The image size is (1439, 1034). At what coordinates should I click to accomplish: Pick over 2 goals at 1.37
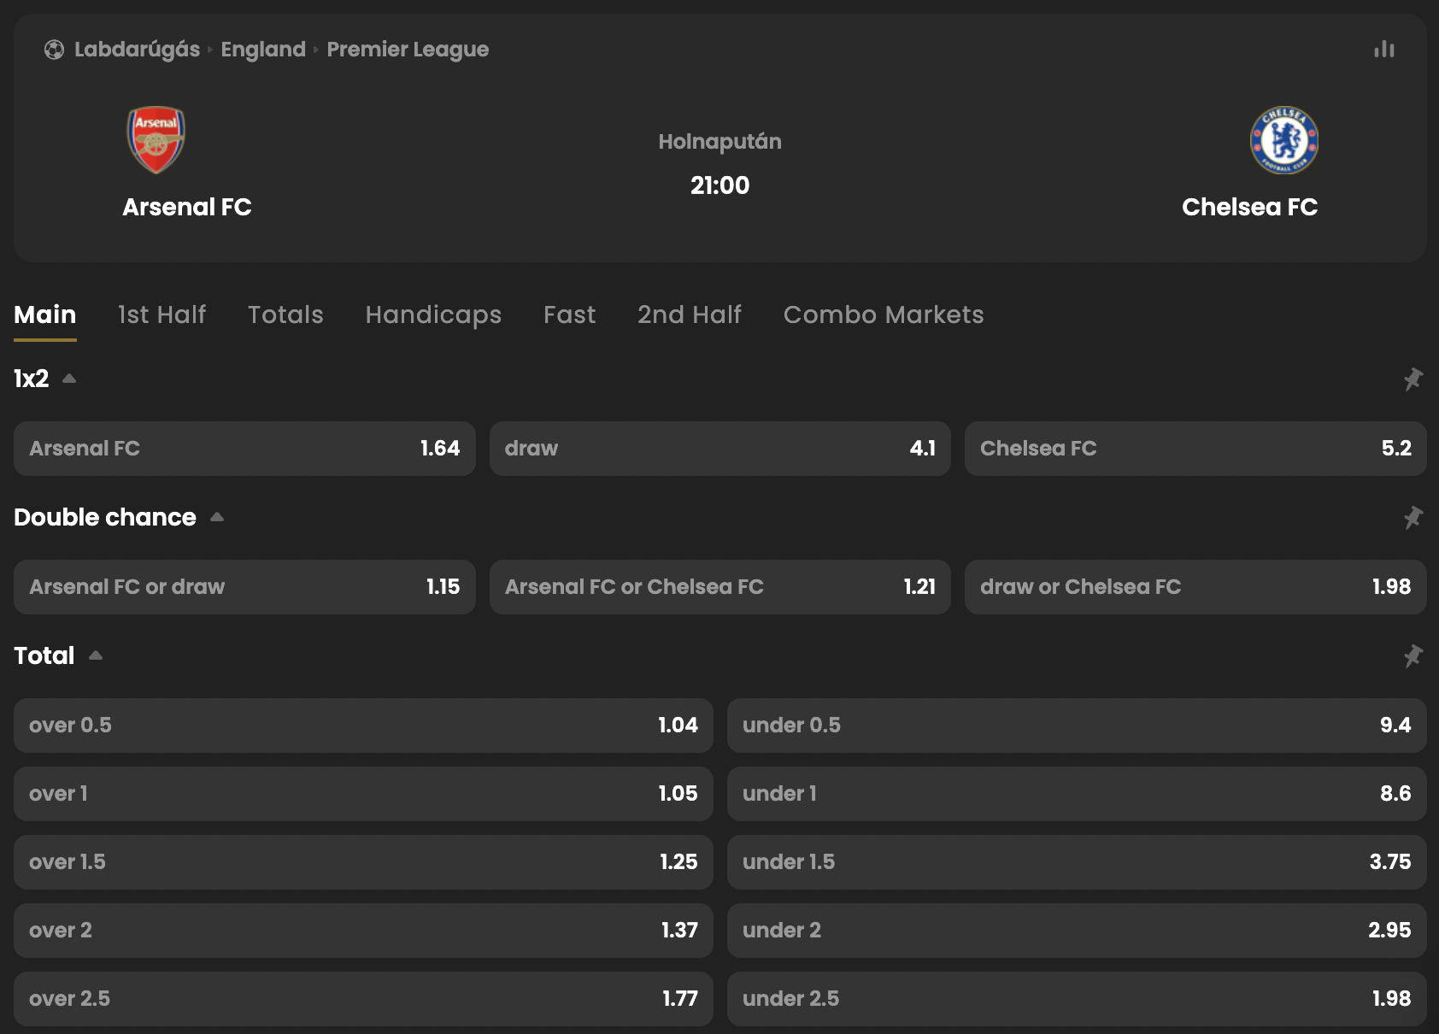[363, 931]
